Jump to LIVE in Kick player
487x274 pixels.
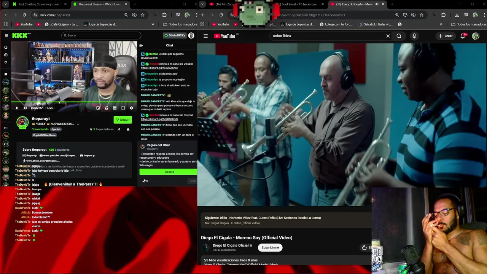pyautogui.click(x=50, y=108)
